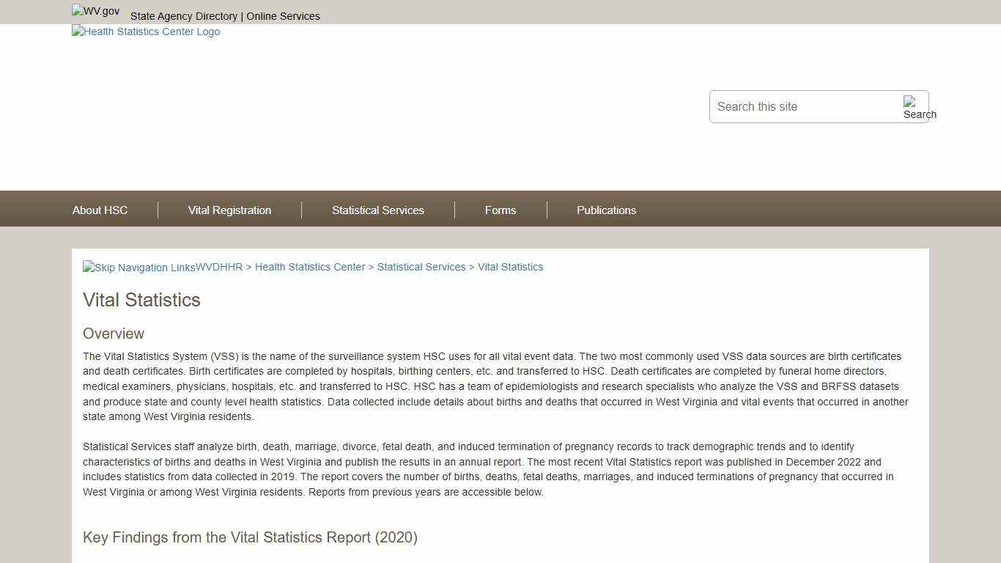Focus the Search this site field
This screenshot has height=563, width=1001.
tap(806, 107)
